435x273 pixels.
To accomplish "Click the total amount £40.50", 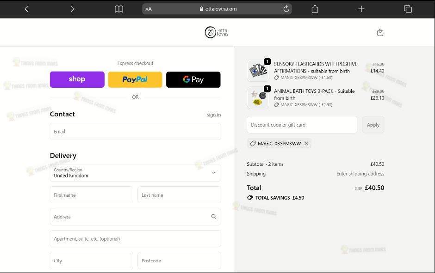I will tap(374, 188).
